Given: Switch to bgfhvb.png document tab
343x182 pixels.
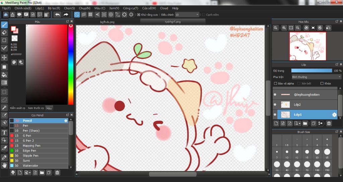Looking at the screenshot, I should (107, 22).
